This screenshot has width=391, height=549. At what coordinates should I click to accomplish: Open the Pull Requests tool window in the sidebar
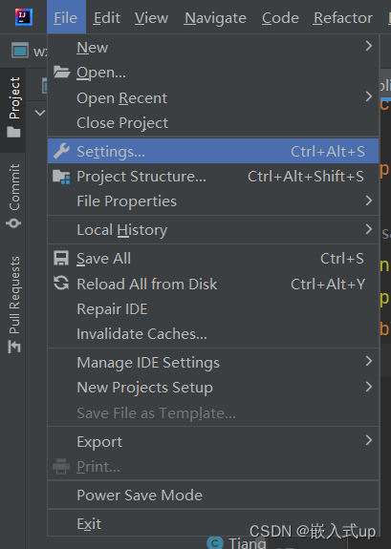click(x=14, y=305)
